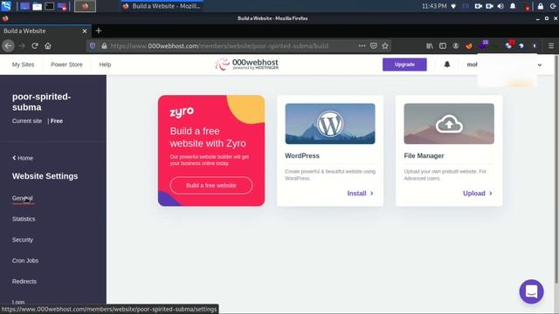559x314 pixels.
Task: Click Upload on the File Manager card
Action: click(478, 194)
